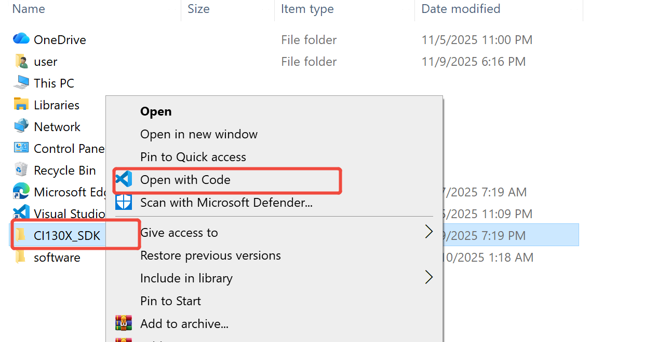Click Restore previous versions
The height and width of the screenshot is (342, 657).
click(210, 255)
